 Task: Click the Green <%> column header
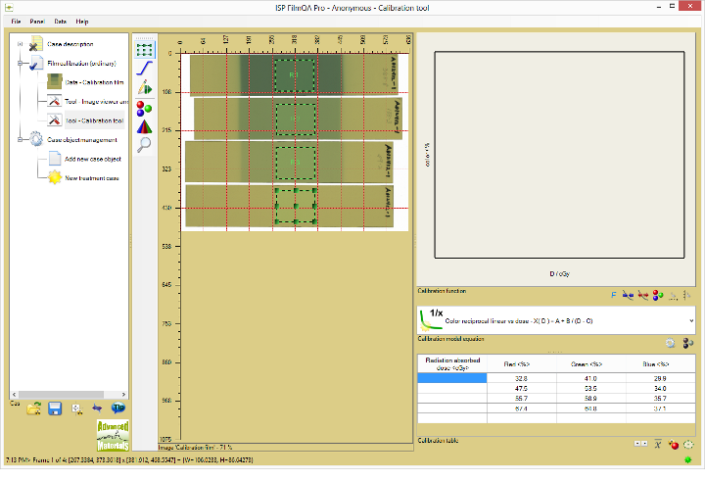point(590,364)
